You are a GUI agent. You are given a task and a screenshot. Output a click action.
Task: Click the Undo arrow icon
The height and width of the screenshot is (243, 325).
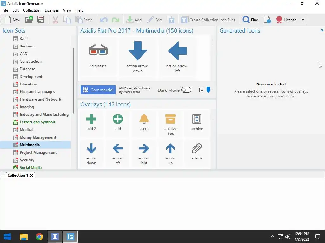104,20
